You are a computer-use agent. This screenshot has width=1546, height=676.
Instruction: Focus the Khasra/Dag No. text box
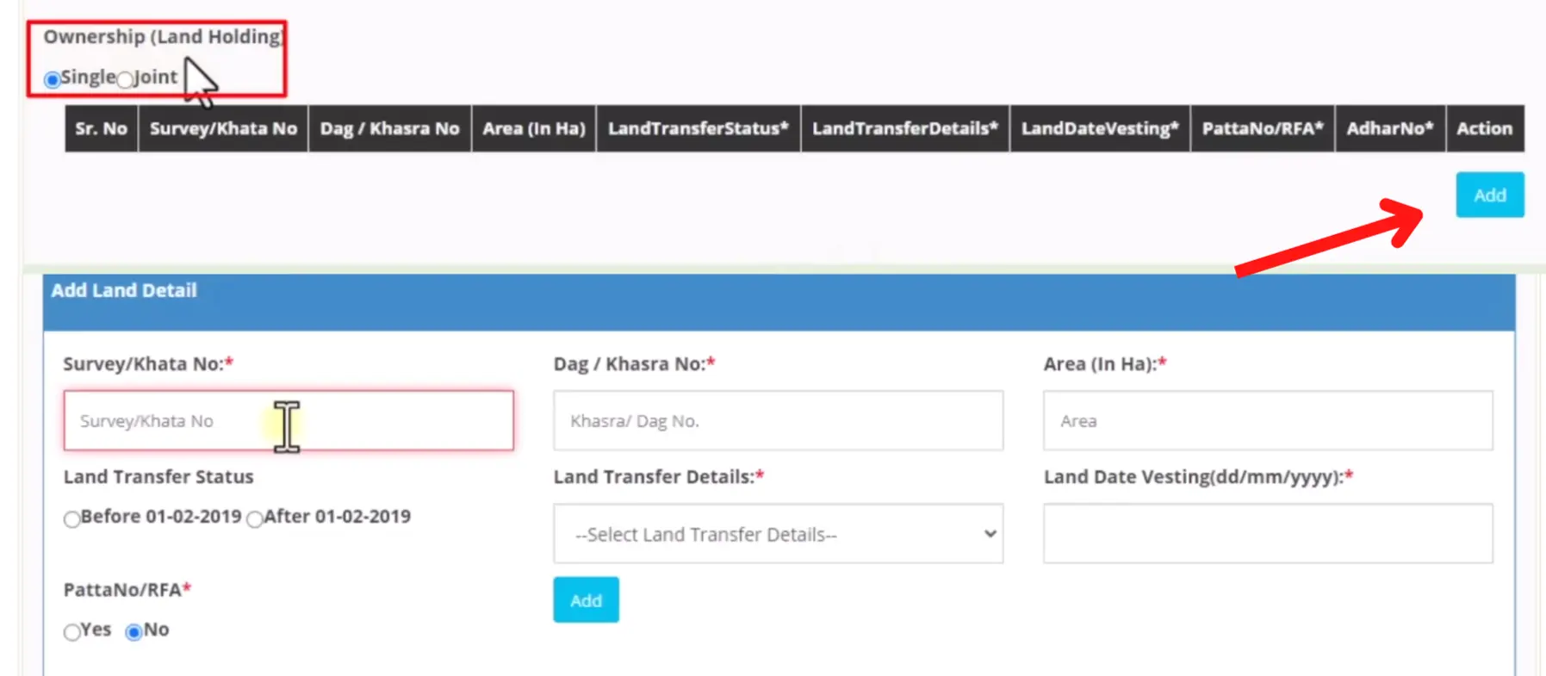tap(778, 421)
